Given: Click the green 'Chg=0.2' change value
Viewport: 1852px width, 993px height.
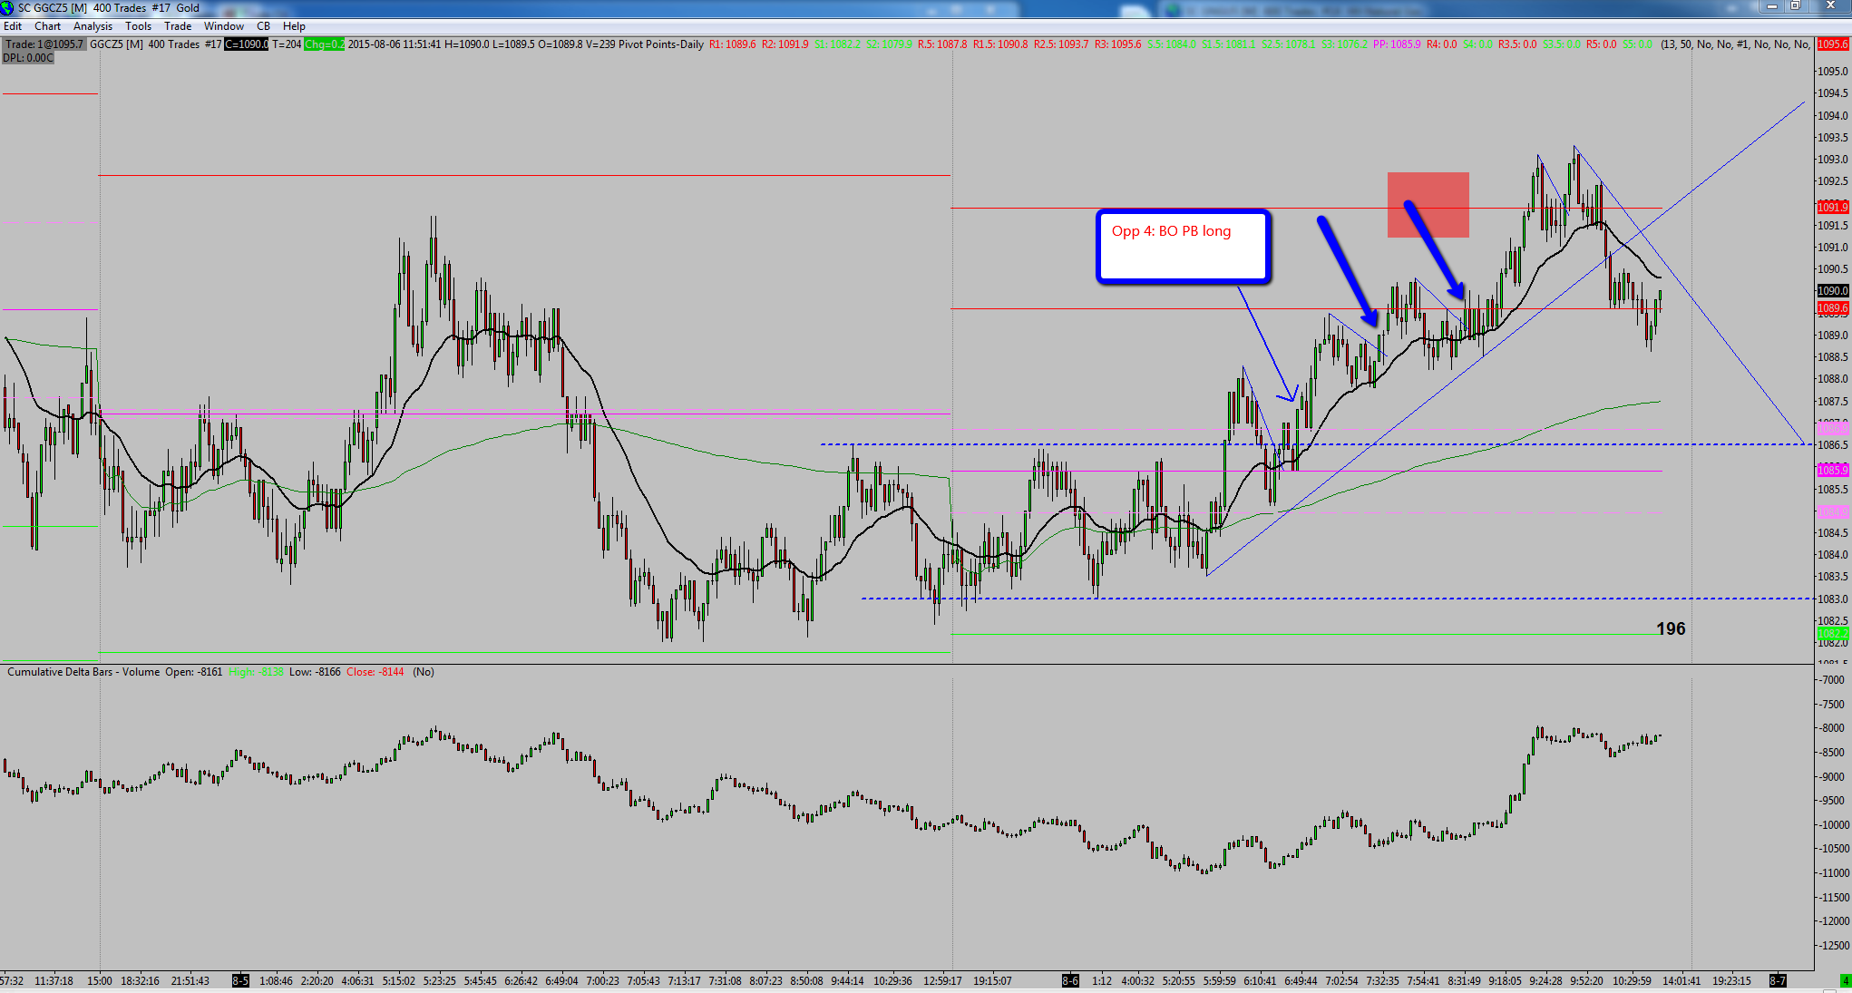Looking at the screenshot, I should [x=325, y=44].
